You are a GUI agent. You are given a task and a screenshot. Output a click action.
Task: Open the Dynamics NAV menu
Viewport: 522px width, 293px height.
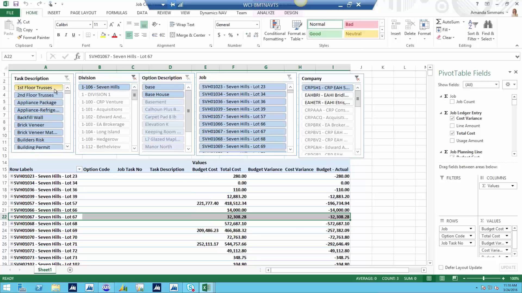pos(213,13)
